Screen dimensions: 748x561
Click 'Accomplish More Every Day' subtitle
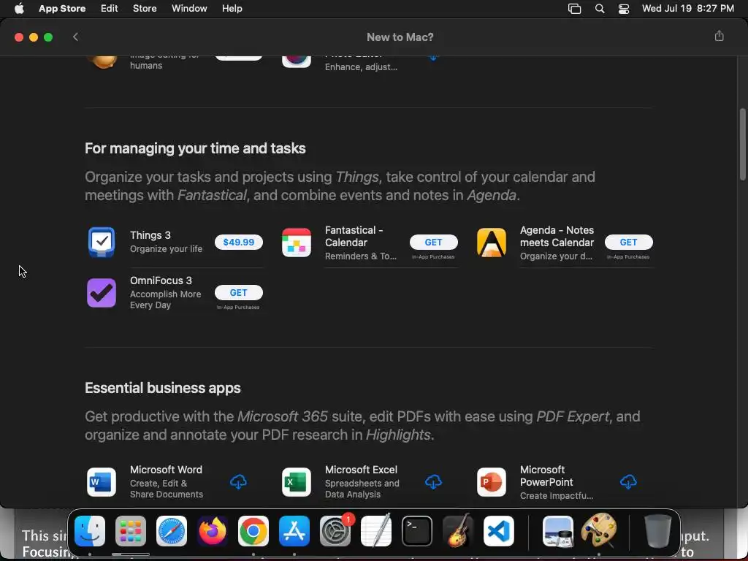[166, 299]
